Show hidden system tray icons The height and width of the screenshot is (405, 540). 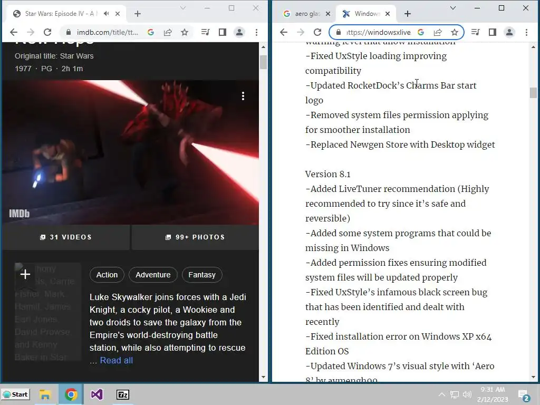(442, 394)
